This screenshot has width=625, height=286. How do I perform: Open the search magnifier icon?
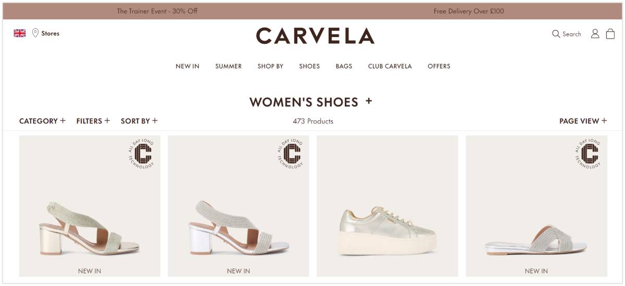pyautogui.click(x=556, y=34)
